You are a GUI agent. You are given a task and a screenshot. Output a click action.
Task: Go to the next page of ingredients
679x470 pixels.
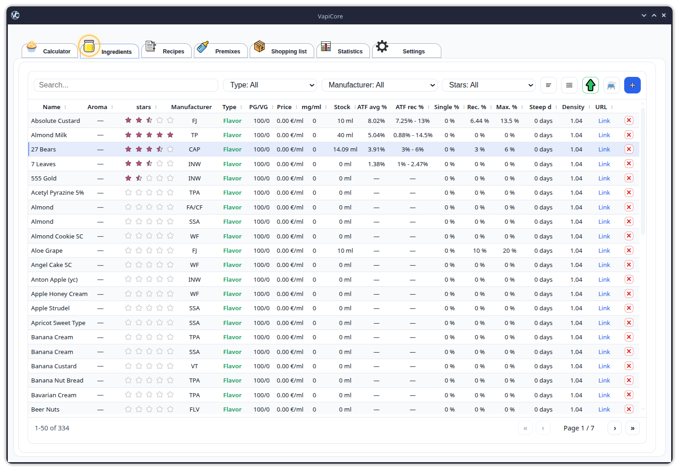tap(615, 428)
